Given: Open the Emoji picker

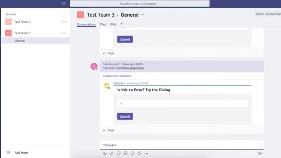Looking at the screenshot, I should pos(119,153).
